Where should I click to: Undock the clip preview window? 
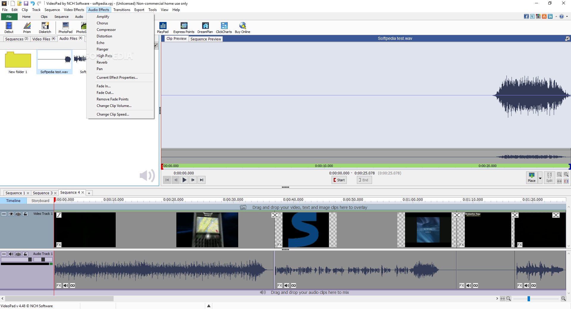567,38
